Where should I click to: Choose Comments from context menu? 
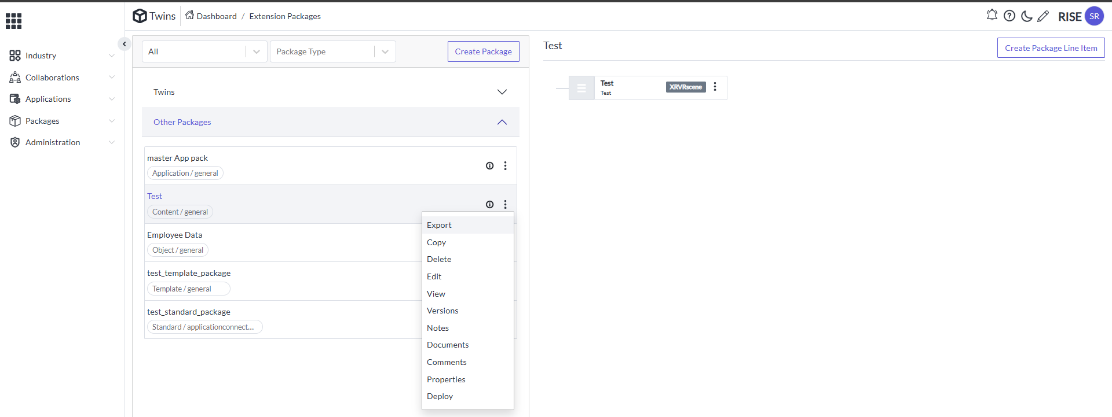tap(468, 362)
